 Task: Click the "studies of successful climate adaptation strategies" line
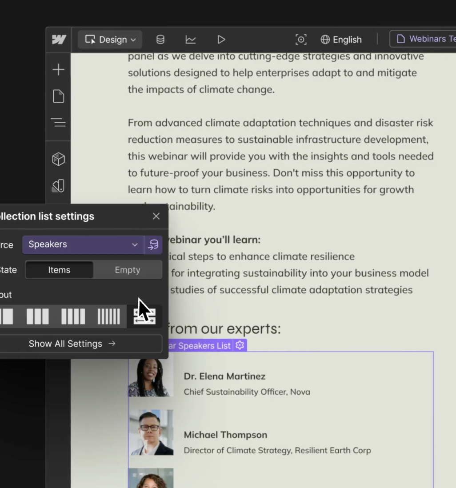[292, 290]
